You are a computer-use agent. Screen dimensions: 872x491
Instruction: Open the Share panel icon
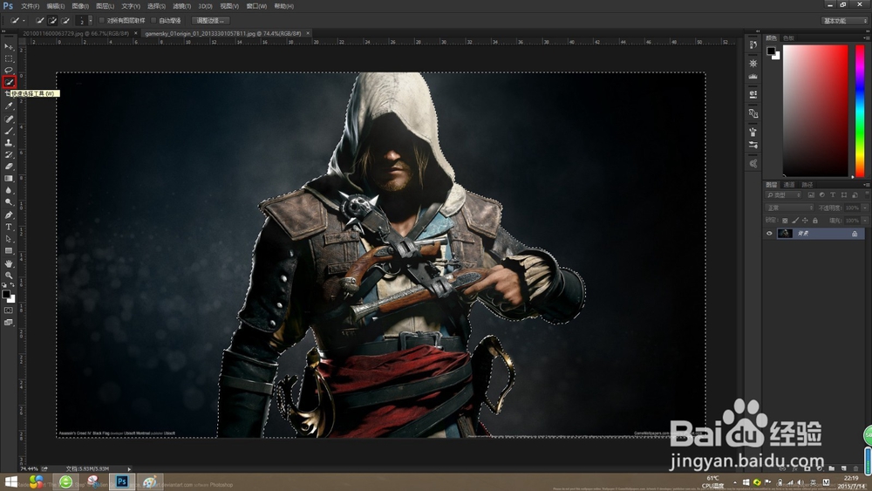pos(753,163)
